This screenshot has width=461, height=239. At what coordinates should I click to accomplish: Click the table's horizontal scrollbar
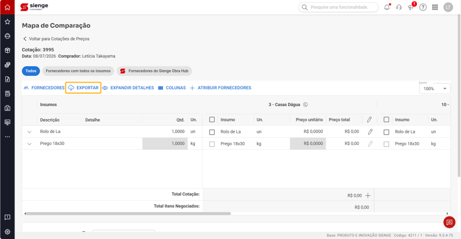[x=128, y=214]
